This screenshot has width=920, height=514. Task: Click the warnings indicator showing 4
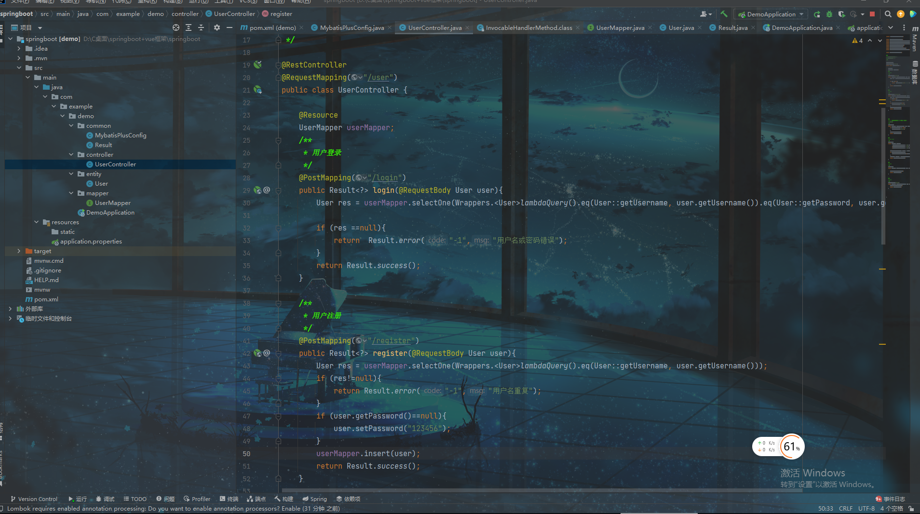[x=857, y=41]
